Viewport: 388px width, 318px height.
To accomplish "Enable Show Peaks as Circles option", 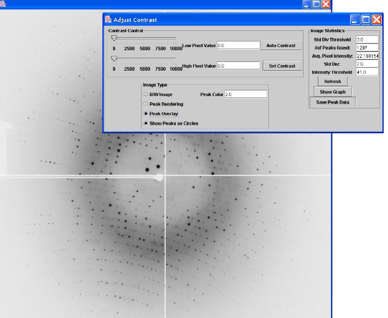I will [146, 123].
